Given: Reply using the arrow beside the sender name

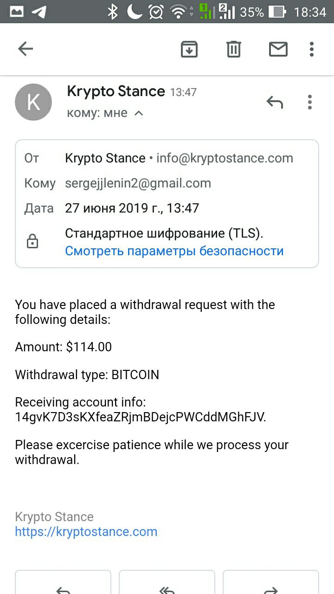Looking at the screenshot, I should click(x=275, y=102).
